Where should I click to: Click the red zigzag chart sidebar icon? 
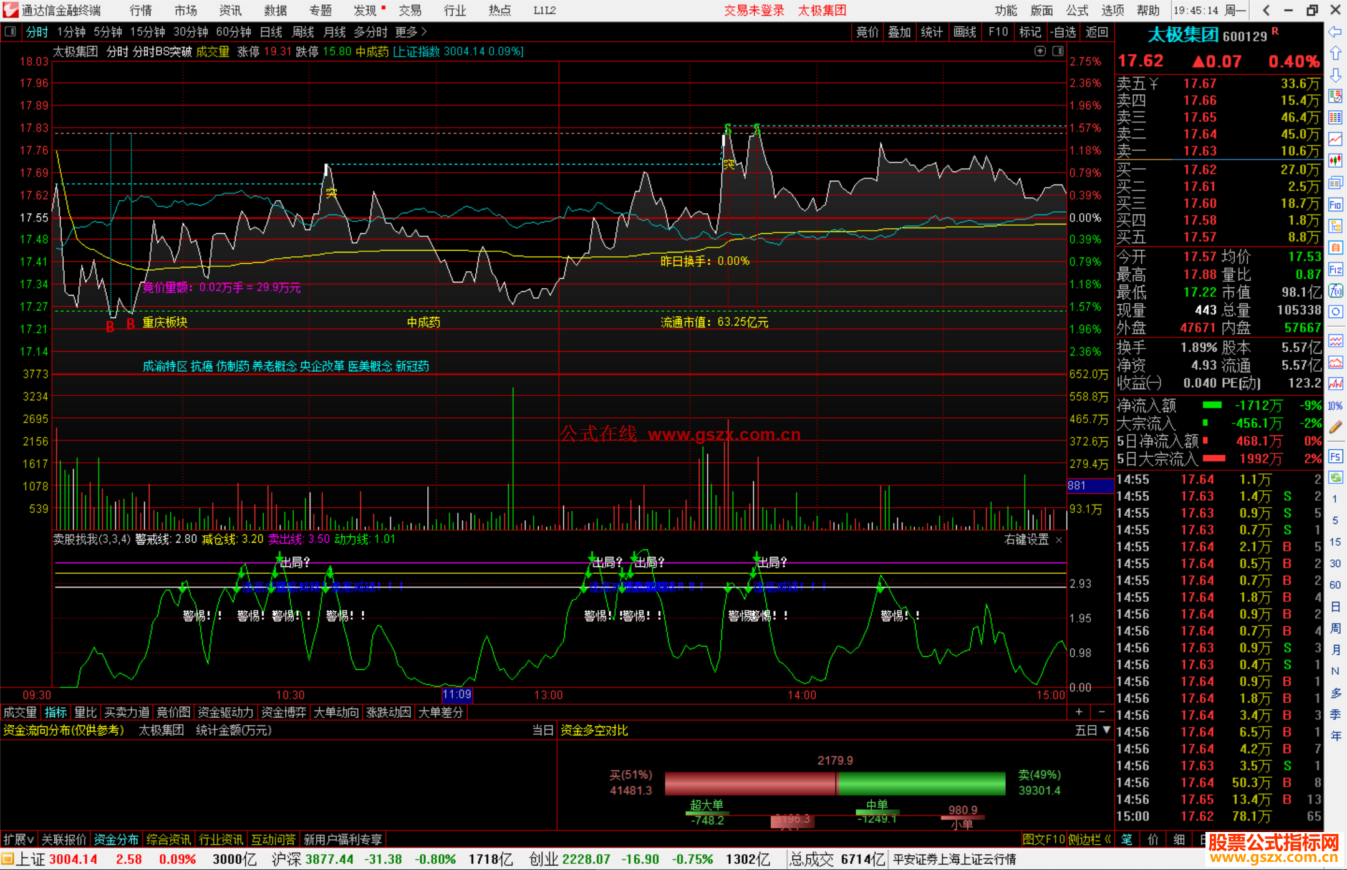click(x=1335, y=384)
